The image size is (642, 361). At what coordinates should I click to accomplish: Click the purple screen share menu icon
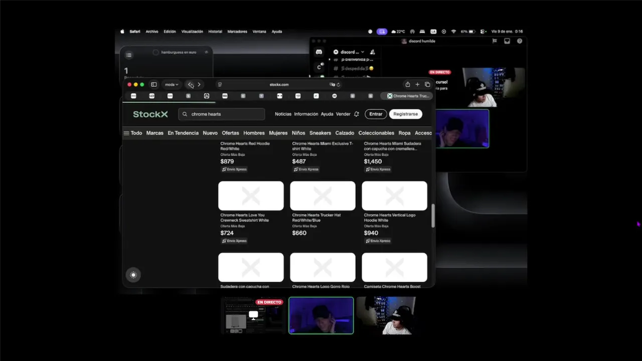(x=382, y=32)
